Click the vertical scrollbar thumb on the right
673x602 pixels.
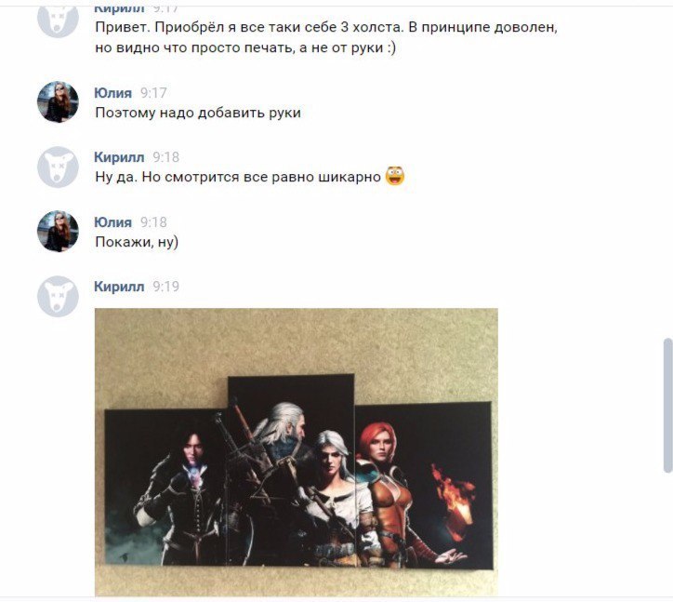pos(667,405)
